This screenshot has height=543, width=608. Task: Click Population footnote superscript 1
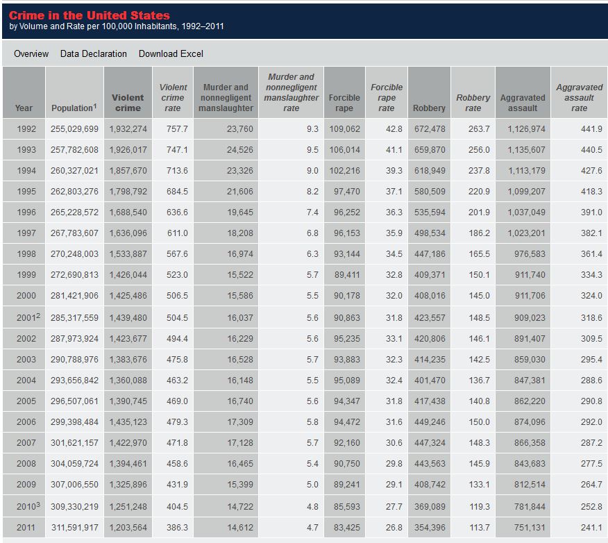pyautogui.click(x=95, y=106)
